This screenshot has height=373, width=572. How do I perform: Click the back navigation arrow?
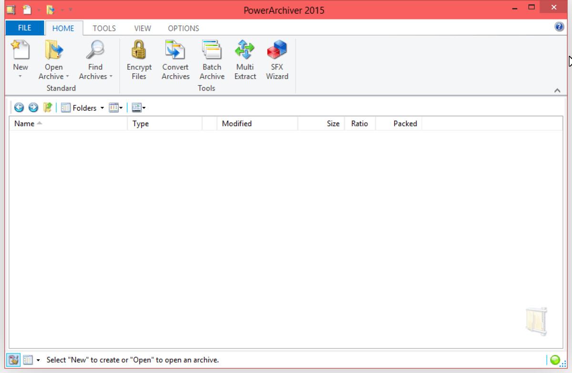pos(19,107)
